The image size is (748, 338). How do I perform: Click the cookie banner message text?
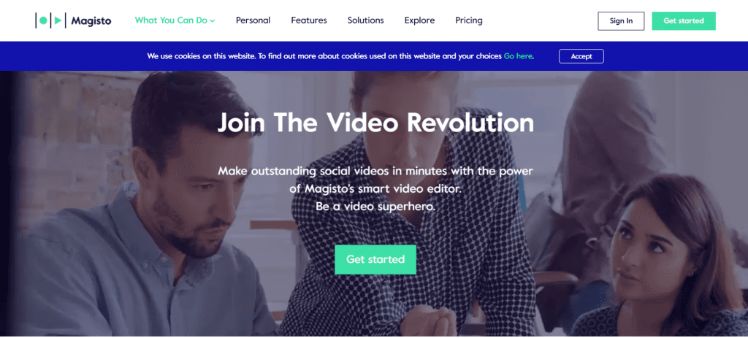tap(340, 56)
